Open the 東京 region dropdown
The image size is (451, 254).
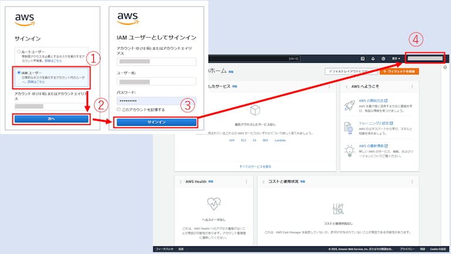pos(396,59)
